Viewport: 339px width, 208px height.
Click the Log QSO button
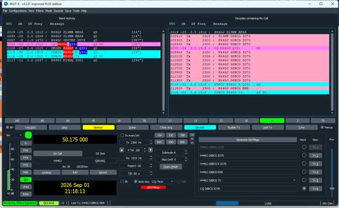pos(31,127)
